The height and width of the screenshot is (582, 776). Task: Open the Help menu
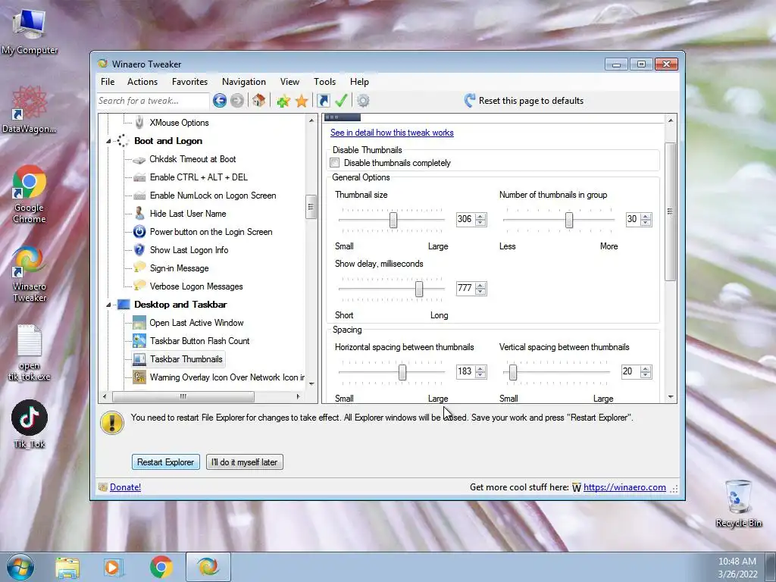coord(359,82)
